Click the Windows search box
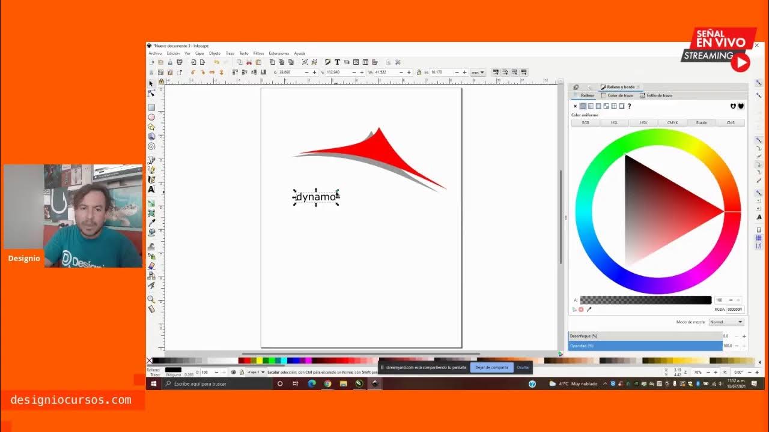 [216, 383]
